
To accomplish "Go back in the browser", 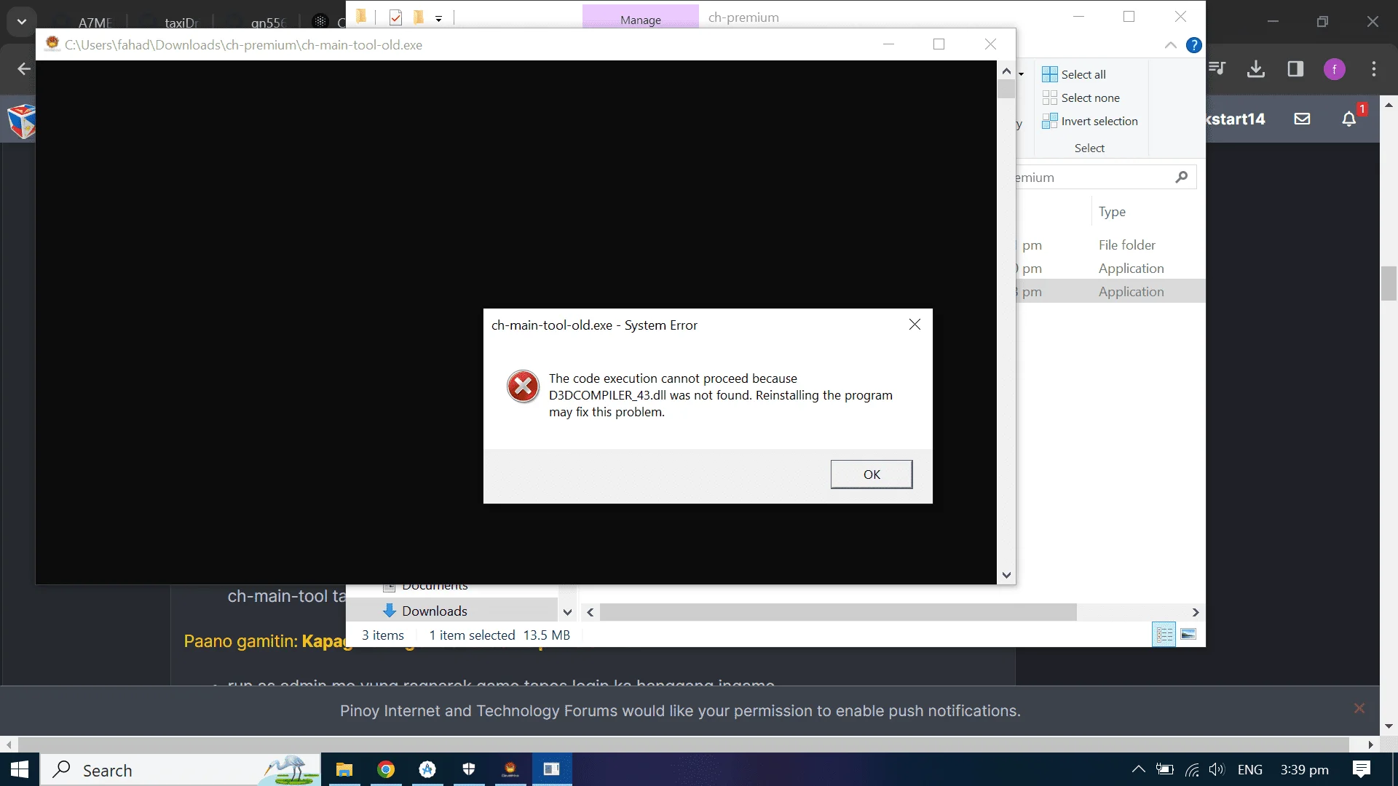I will (x=24, y=69).
